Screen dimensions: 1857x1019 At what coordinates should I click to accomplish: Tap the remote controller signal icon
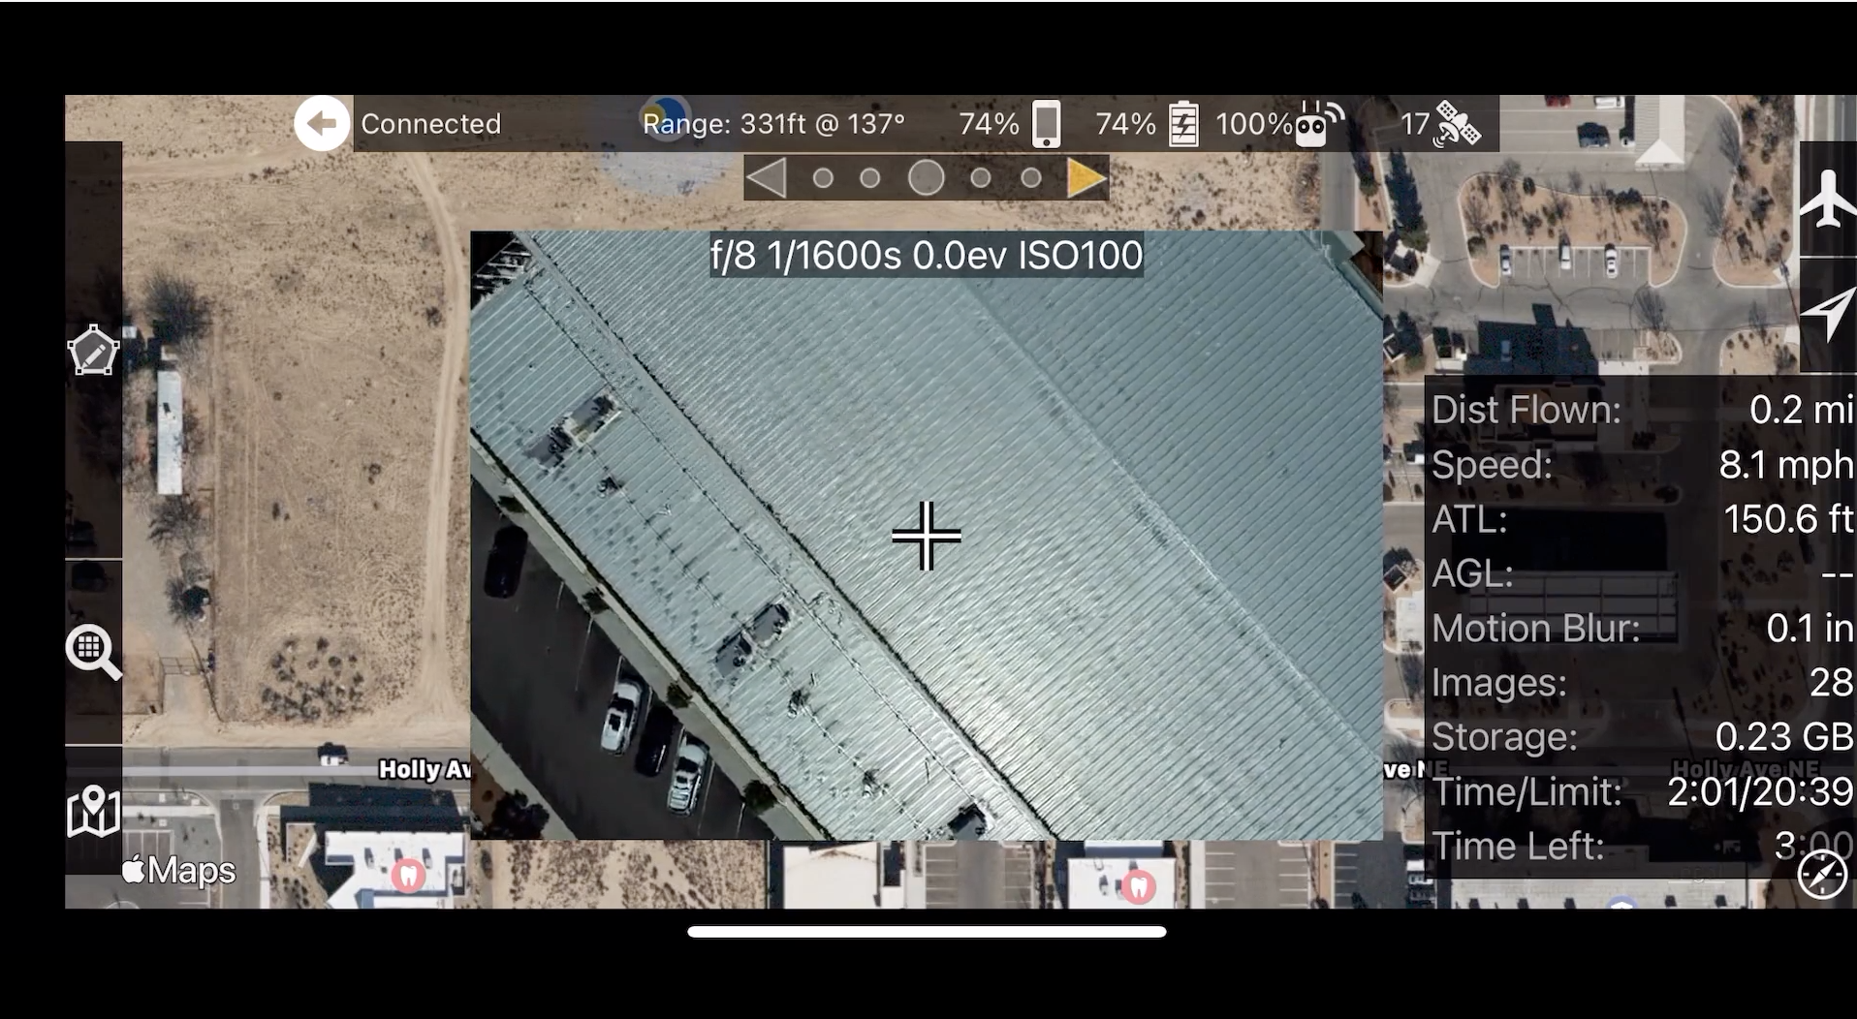(x=1319, y=124)
